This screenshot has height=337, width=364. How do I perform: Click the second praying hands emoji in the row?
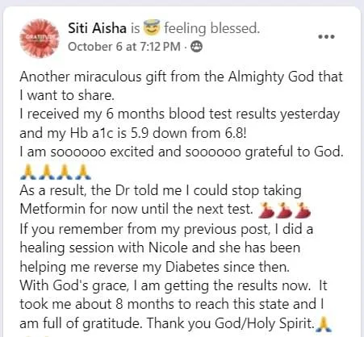pos(46,172)
